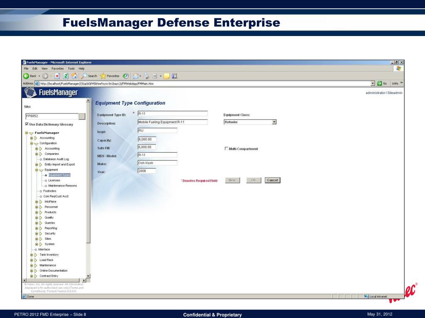
Task: Print the page with the printer icon
Action: pyautogui.click(x=146, y=76)
